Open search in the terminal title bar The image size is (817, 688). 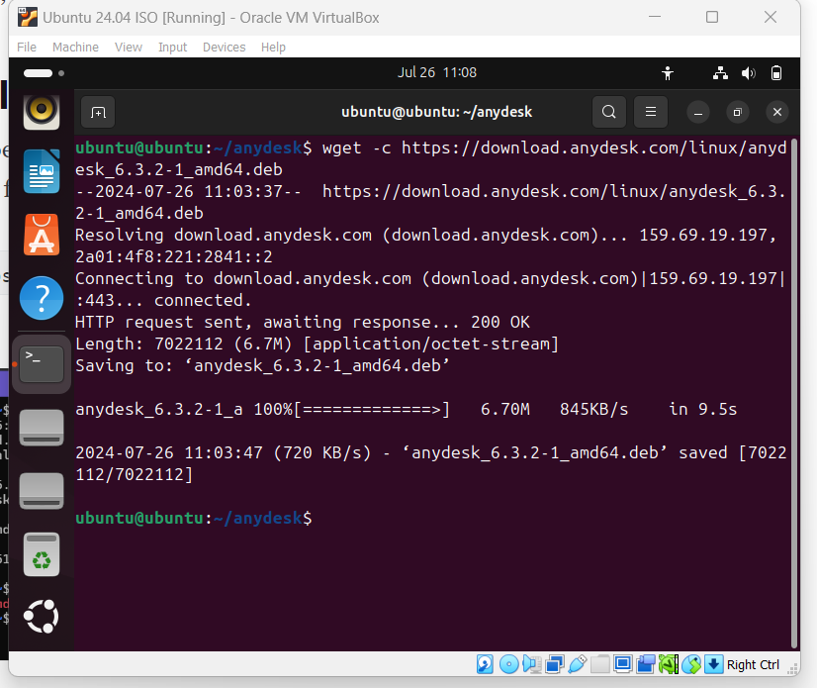coord(608,112)
